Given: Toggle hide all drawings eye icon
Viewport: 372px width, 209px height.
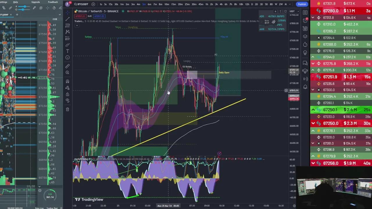Looking at the screenshot, I should tap(67, 100).
